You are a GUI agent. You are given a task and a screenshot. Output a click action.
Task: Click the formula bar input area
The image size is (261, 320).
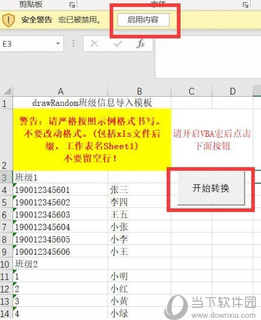click(x=208, y=57)
